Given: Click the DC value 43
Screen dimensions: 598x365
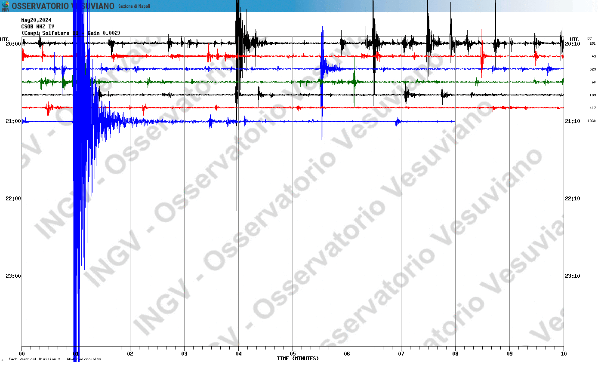Looking at the screenshot, I should 594,56.
